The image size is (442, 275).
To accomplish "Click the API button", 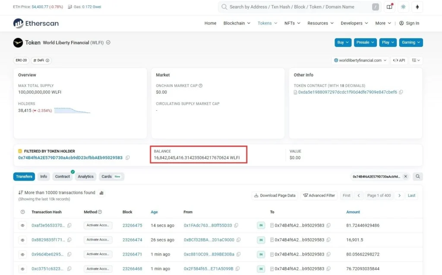I will tap(399, 60).
